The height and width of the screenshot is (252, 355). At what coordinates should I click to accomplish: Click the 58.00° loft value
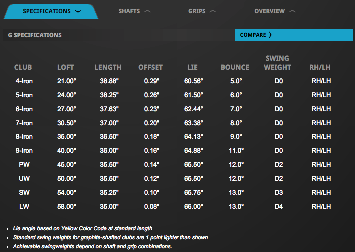[66, 206]
